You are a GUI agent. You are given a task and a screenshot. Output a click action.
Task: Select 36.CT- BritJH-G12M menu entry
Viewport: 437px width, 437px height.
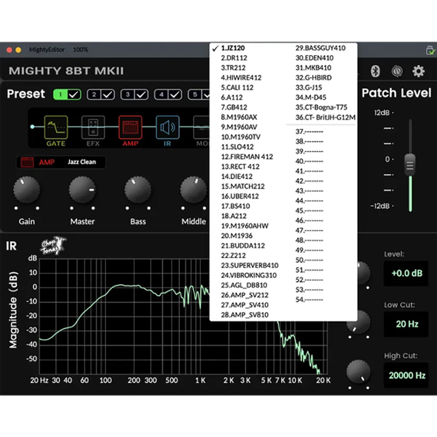(x=325, y=117)
